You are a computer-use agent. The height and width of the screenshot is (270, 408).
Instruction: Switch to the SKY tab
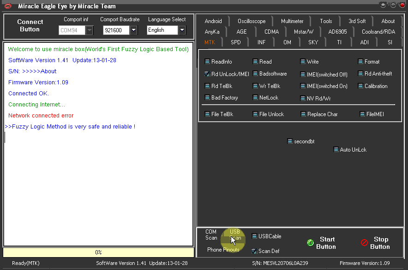[313, 42]
